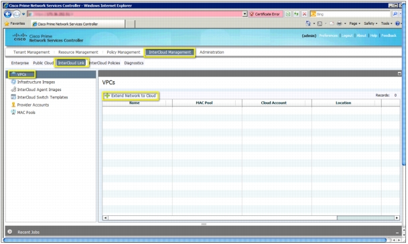Click Extend Network to Cloud button
Viewport: 408px width, 244px height.
(x=130, y=96)
